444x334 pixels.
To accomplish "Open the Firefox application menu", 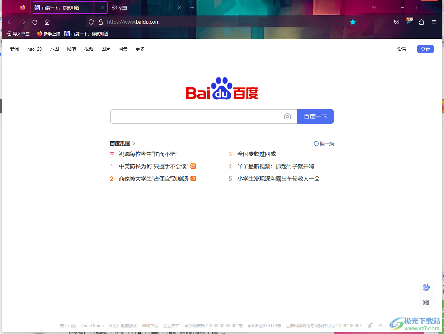I will point(434,22).
